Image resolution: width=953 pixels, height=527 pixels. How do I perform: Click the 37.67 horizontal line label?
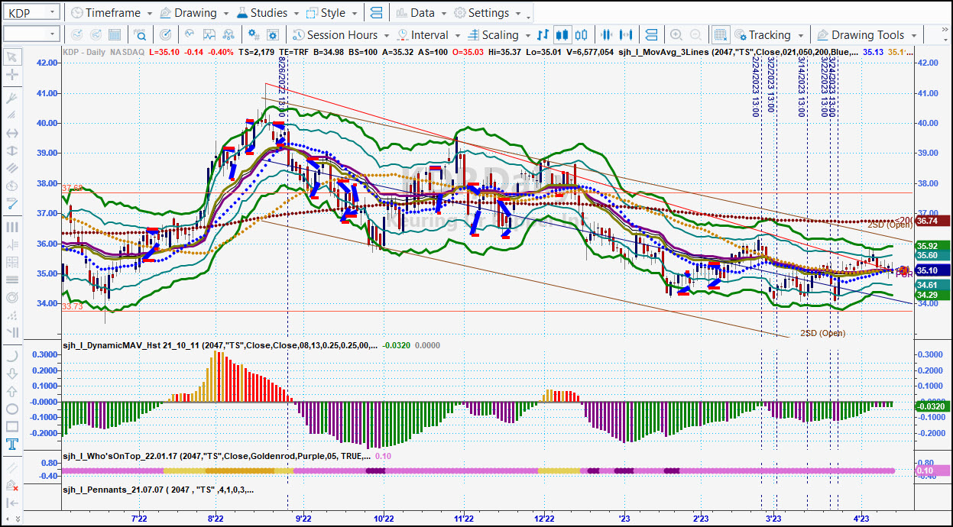click(x=72, y=188)
